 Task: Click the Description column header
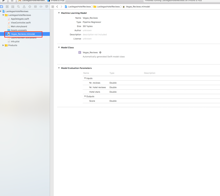pos(150,73)
